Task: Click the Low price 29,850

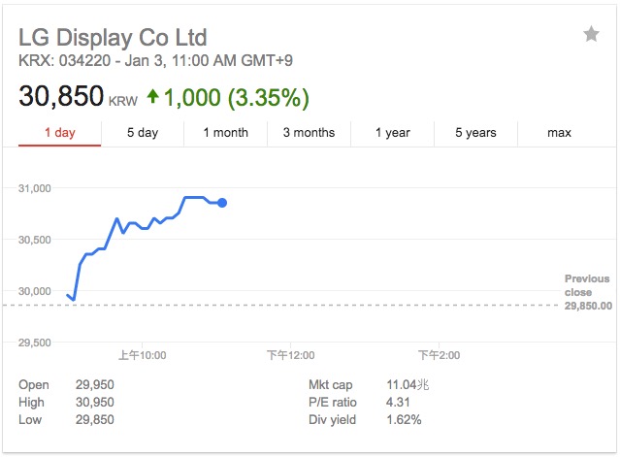Action: [x=96, y=420]
